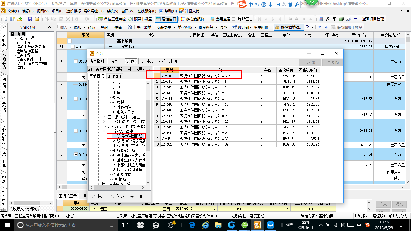The height and width of the screenshot is (231, 411).
Task: Click the Save floppy disk icon
Action: (30, 19)
